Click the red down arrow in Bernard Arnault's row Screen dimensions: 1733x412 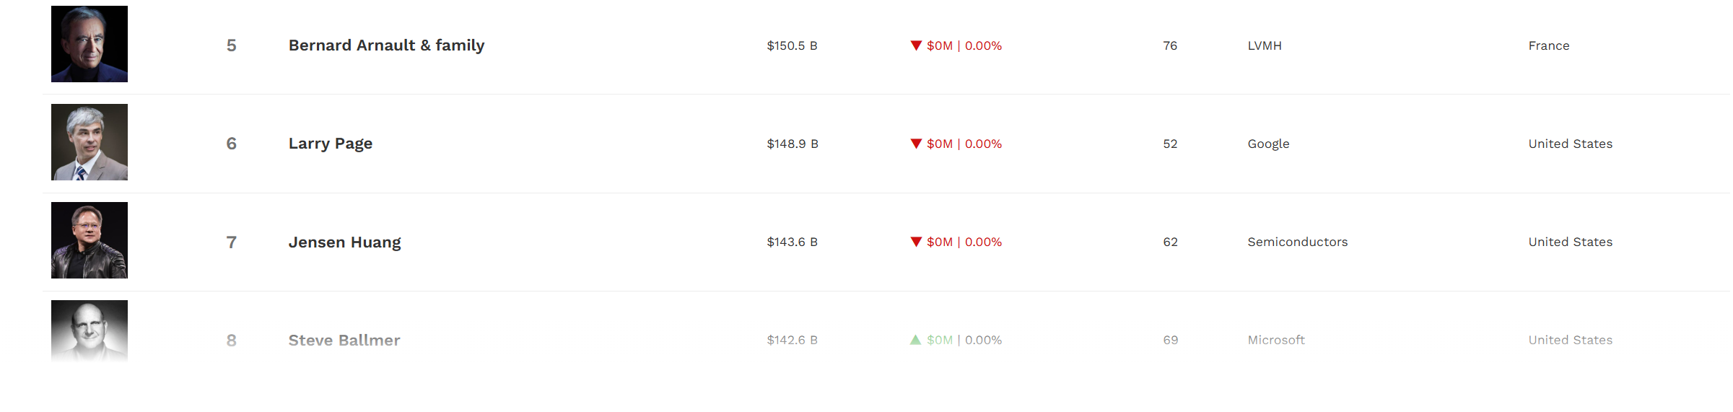916,45
